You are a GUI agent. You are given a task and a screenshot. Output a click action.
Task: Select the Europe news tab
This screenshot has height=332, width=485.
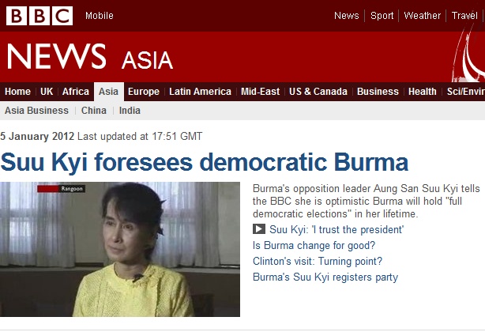pos(143,92)
